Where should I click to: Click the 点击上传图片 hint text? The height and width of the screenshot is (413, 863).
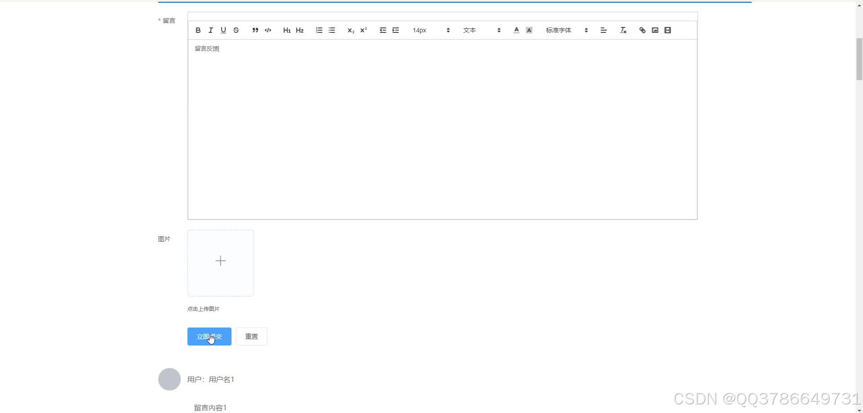tap(204, 309)
